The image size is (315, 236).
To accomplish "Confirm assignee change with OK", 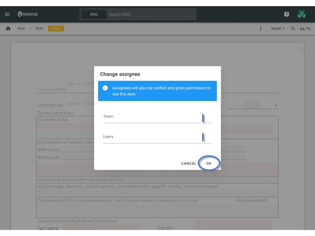I will coord(209,163).
